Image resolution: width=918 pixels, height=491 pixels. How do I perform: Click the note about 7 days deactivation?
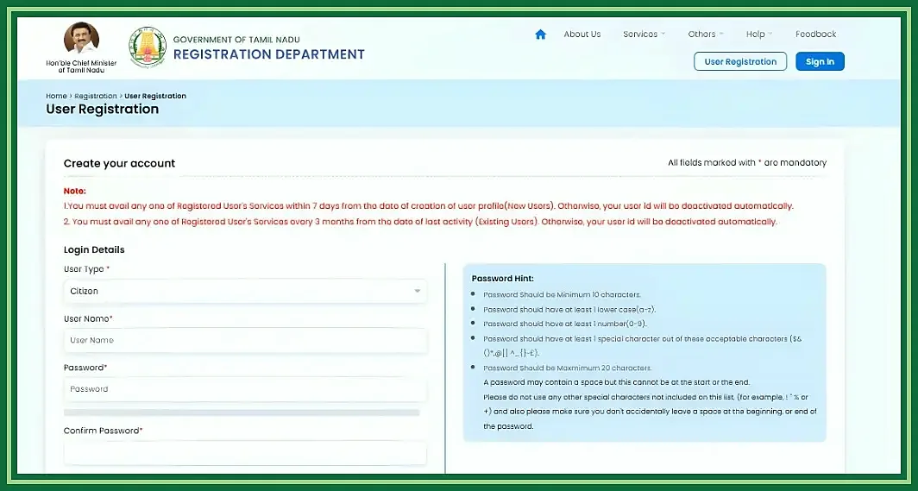(429, 206)
